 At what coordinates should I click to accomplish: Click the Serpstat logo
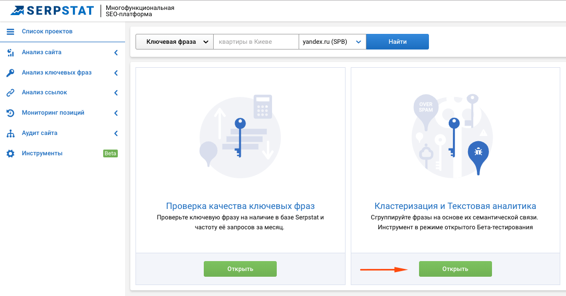(52, 10)
